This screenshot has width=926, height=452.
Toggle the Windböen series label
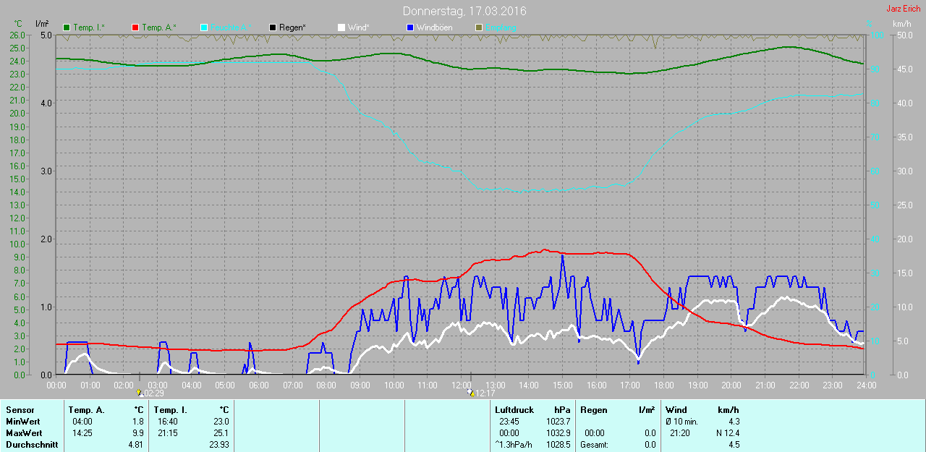433,27
